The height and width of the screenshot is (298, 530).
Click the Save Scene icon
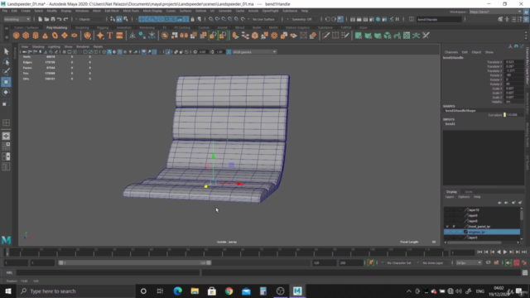click(53, 19)
